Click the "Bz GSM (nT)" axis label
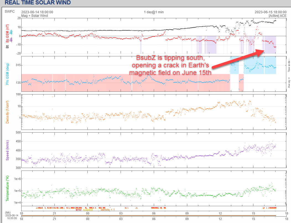Image resolution: width=291 pixels, height=223 pixels. click(7, 33)
